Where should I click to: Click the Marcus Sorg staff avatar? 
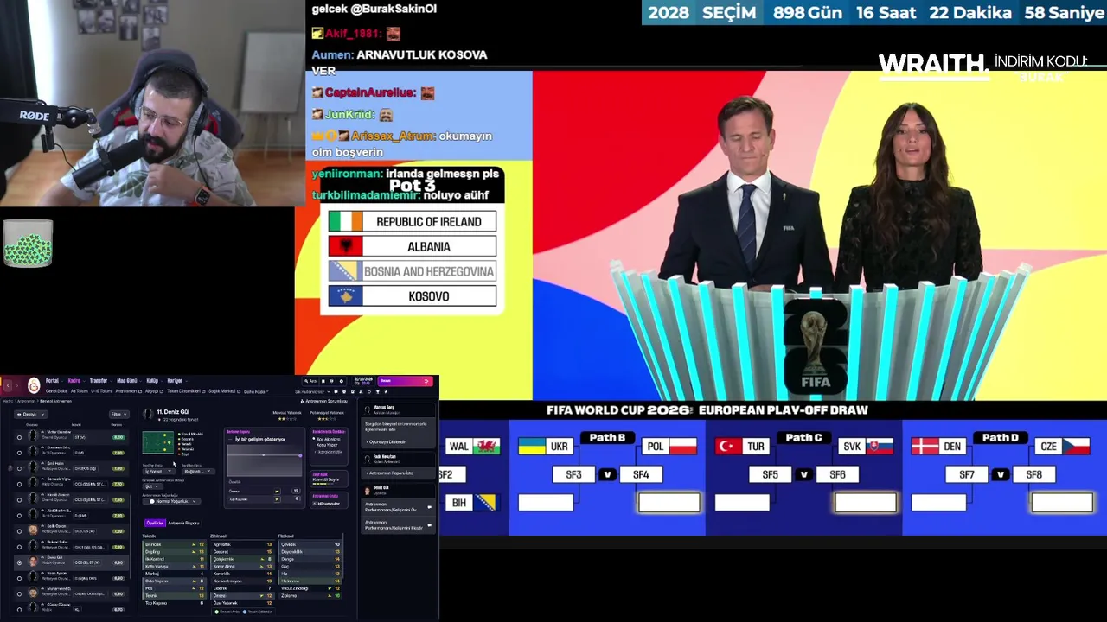(x=368, y=410)
